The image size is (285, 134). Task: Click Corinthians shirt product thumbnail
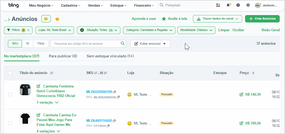click(25, 90)
